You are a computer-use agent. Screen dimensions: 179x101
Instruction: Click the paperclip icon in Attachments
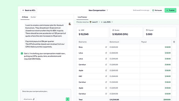coord(34,99)
